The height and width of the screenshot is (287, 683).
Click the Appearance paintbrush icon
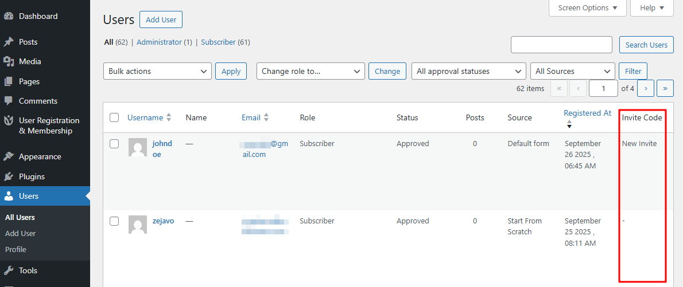pos(8,157)
